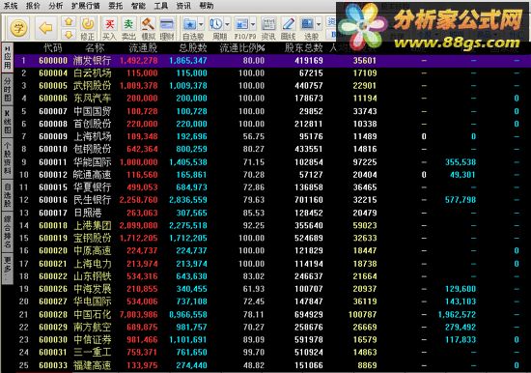
Task: Click the yellow down arrow toolbar icon
Action: pyautogui.click(x=69, y=34)
